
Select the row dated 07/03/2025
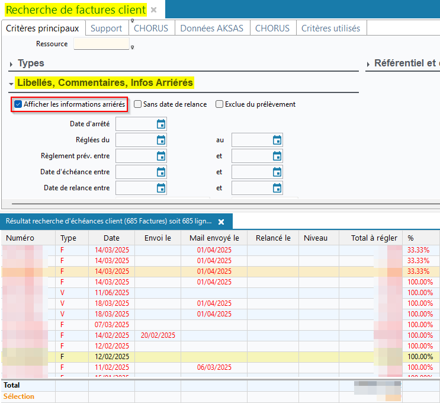pyautogui.click(x=220, y=325)
